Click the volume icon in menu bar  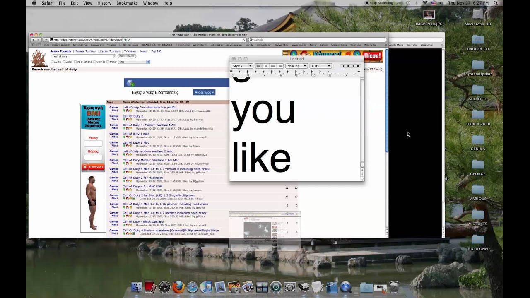click(x=441, y=3)
